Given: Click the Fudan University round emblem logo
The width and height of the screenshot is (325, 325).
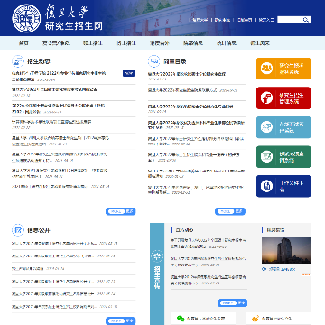Looking at the screenshot, I should pos(26,18).
